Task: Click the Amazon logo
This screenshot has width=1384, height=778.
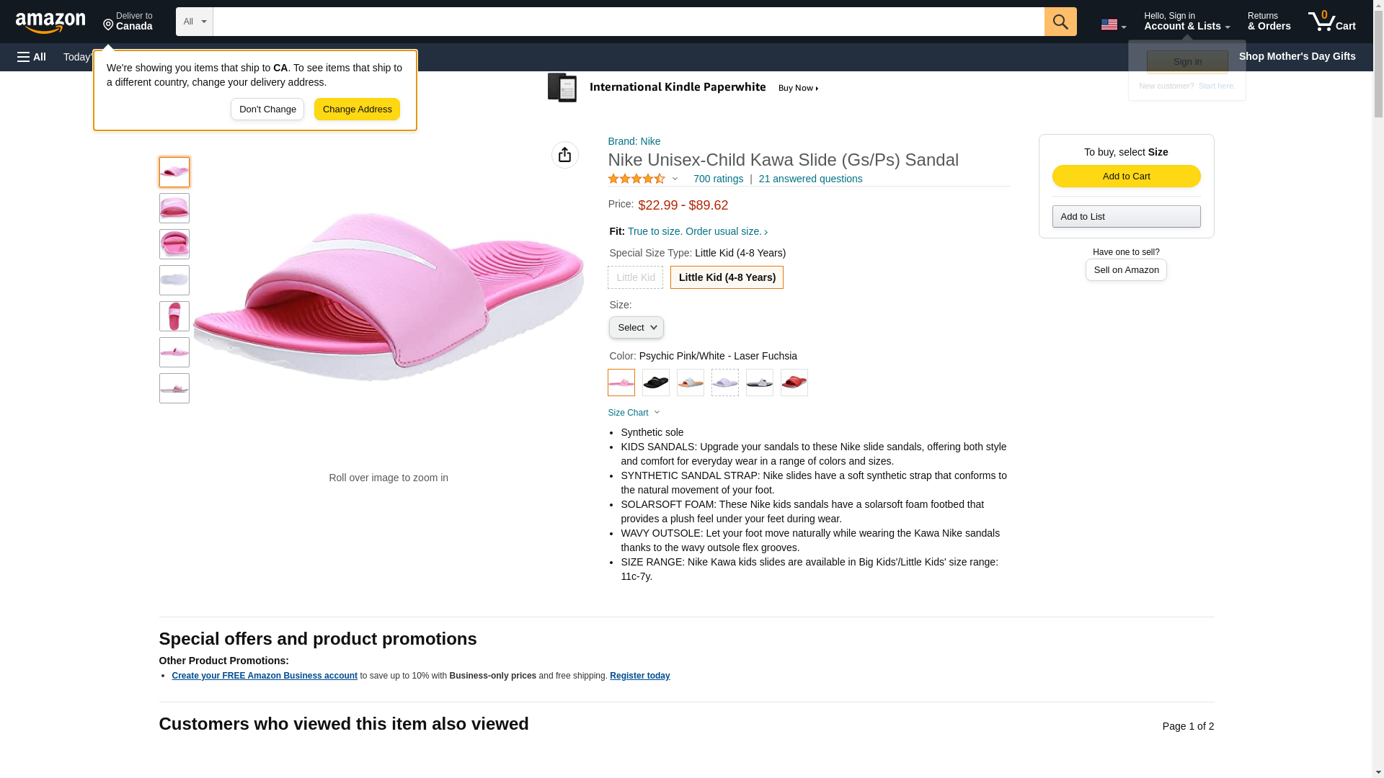Action: [50, 22]
